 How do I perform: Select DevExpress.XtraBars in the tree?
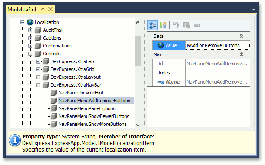point(73,61)
